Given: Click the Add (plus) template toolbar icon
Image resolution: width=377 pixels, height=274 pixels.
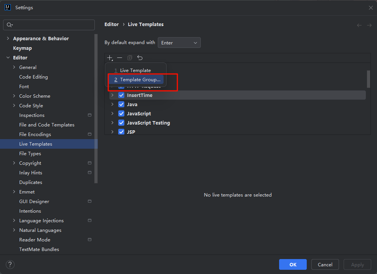Looking at the screenshot, I should [110, 58].
